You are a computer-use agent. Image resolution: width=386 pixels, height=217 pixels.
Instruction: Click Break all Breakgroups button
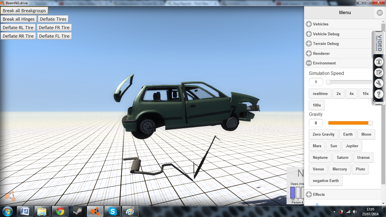[x=24, y=10]
